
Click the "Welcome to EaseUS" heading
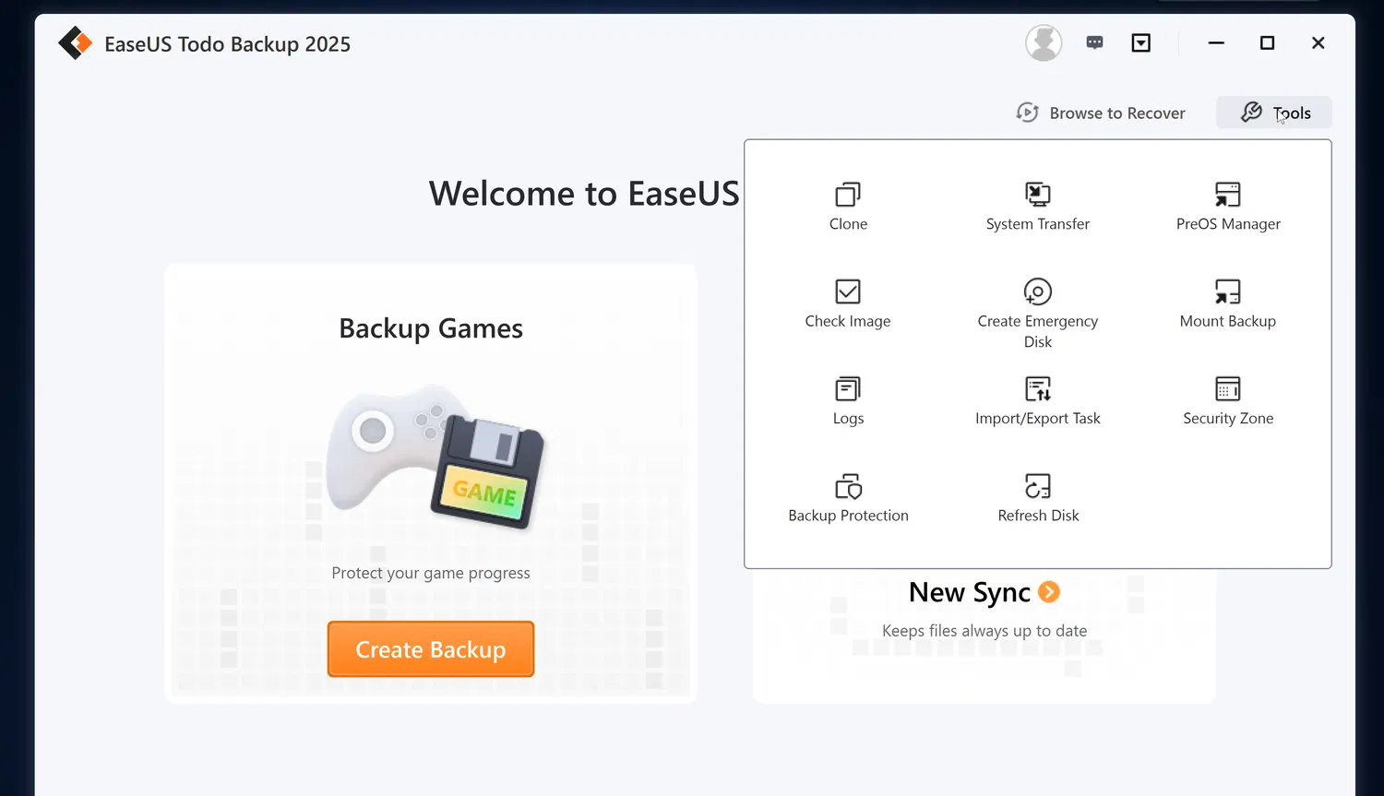[584, 194]
